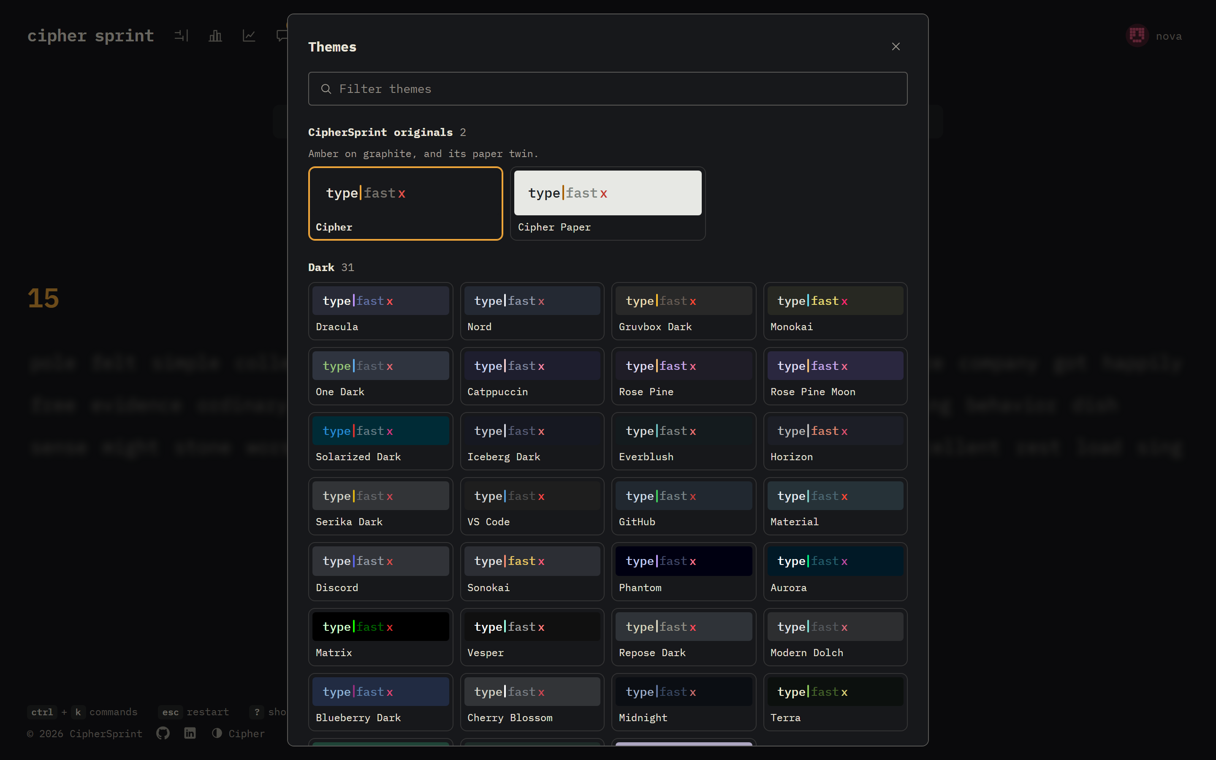Open the GitHub icon in footer

tap(163, 733)
